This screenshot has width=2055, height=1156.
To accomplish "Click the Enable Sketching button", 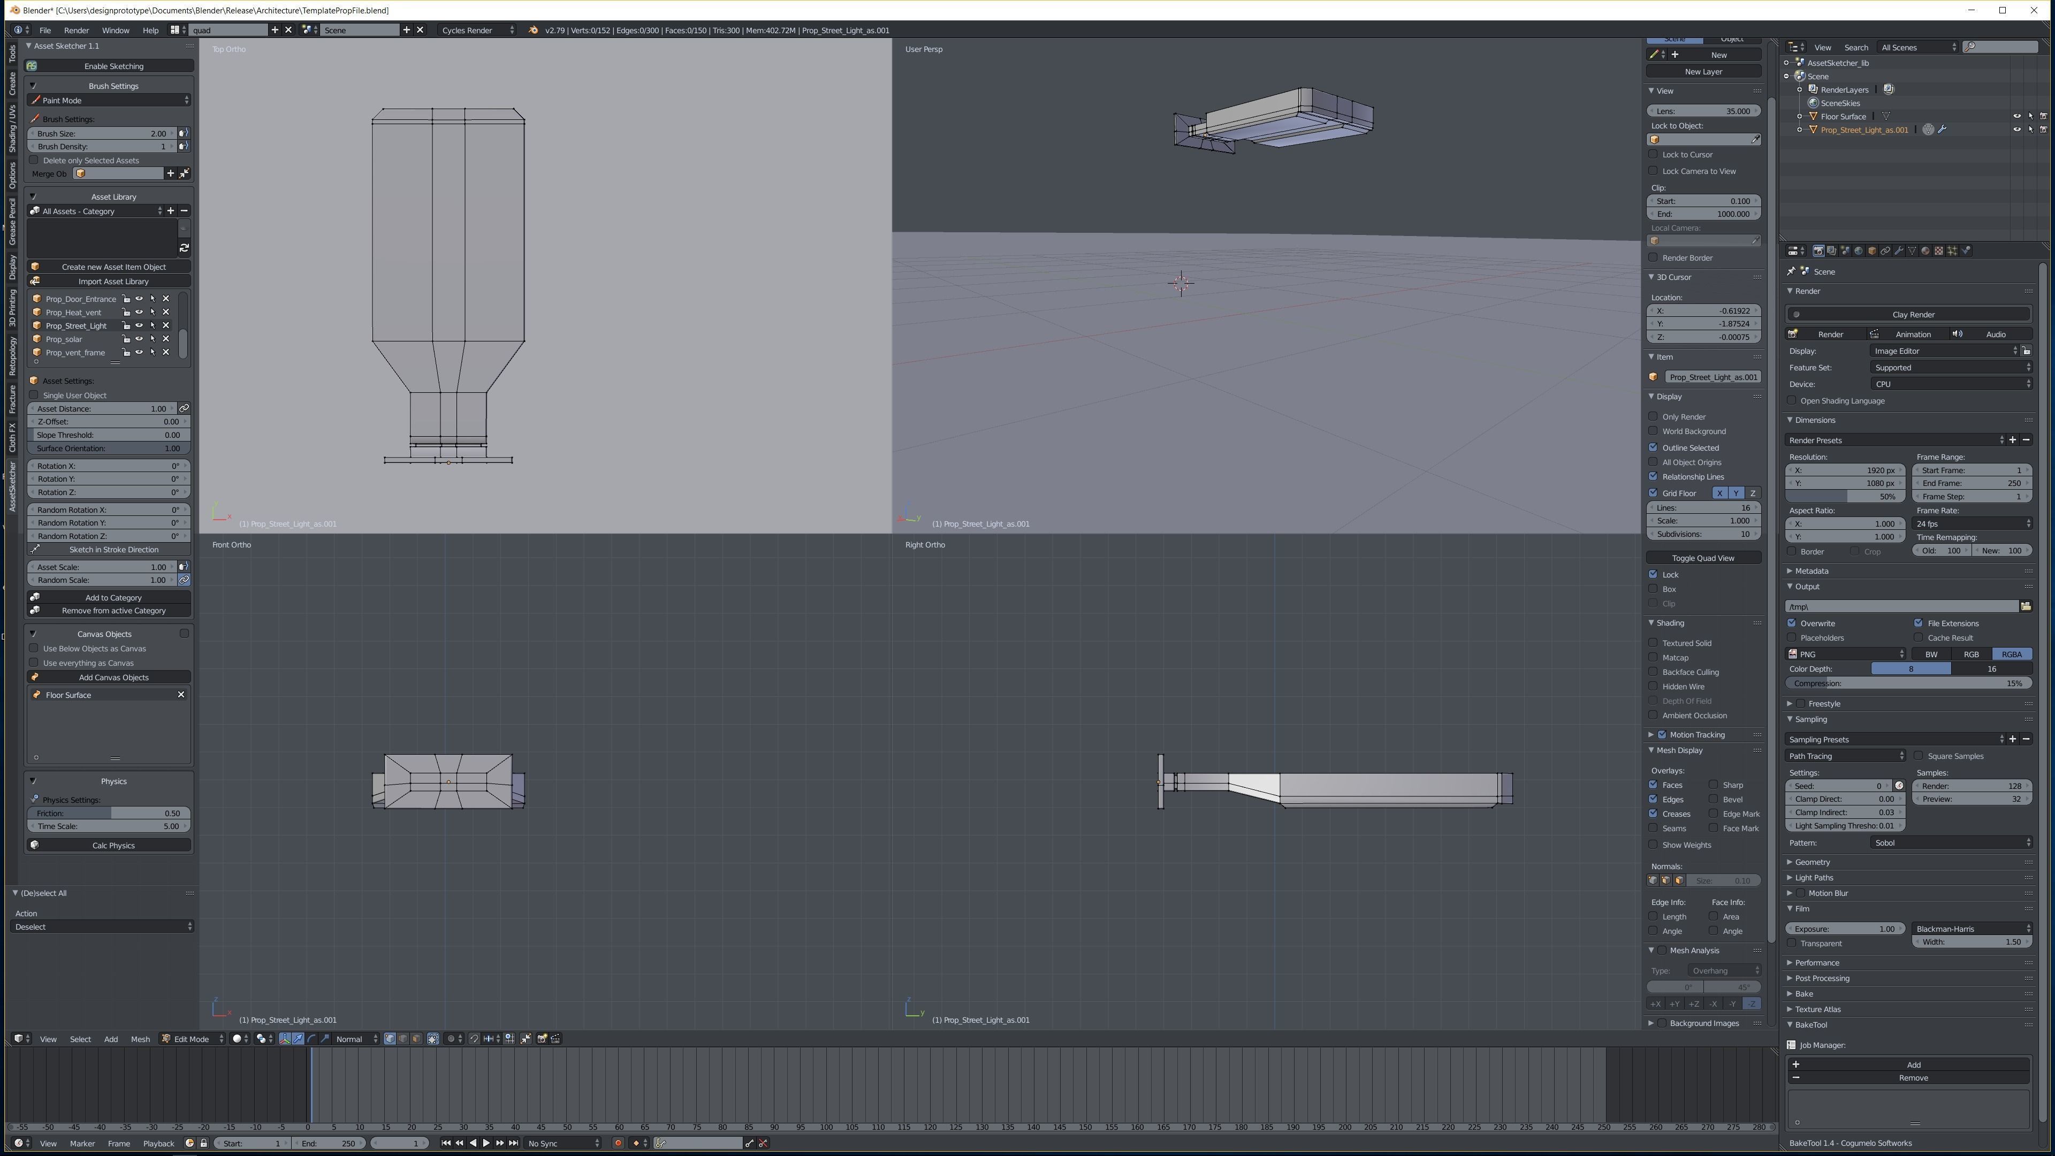I will coord(113,66).
